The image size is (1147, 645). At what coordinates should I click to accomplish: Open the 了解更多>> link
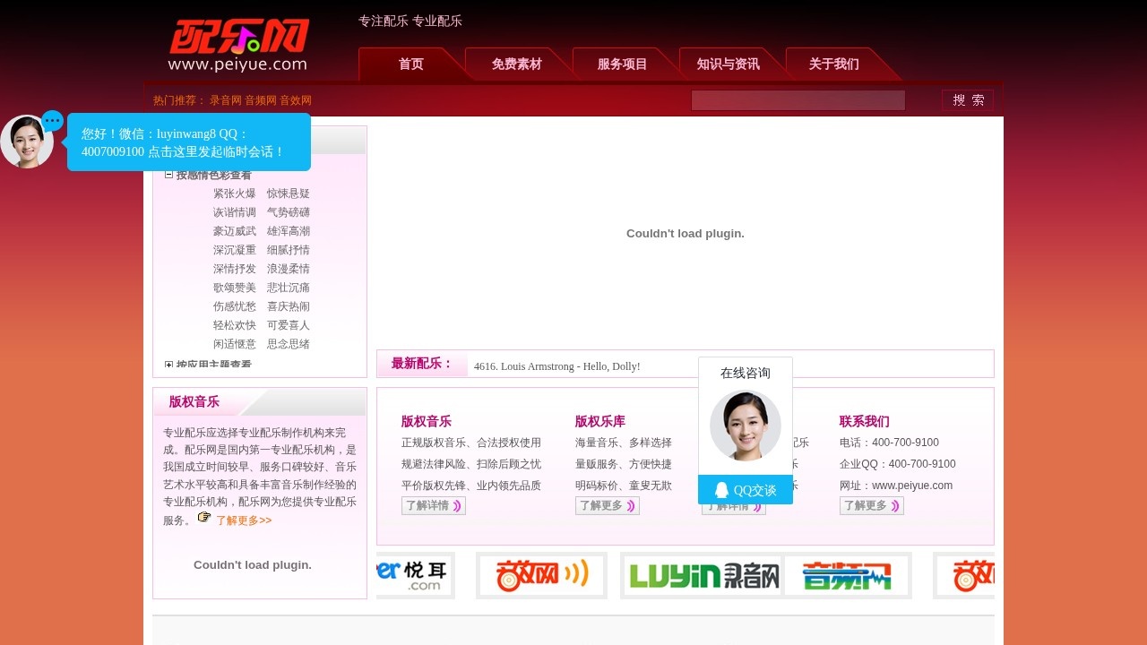[x=243, y=520]
